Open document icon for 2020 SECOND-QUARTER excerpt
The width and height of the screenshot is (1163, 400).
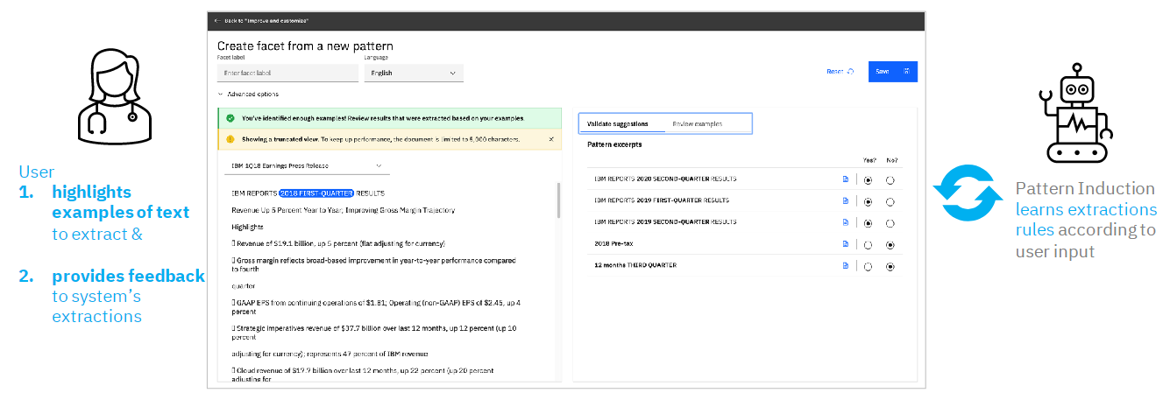[x=845, y=179]
